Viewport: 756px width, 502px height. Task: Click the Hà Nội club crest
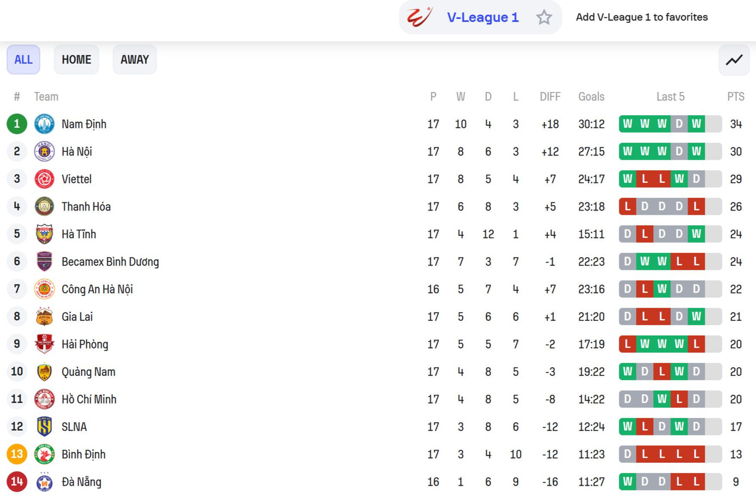tap(44, 152)
